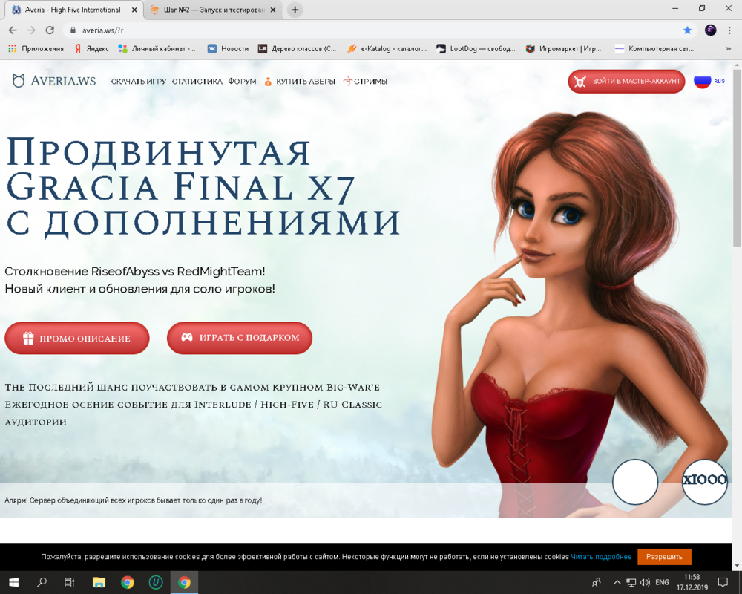Open the Action Center notification icon
742x594 pixels.
coord(723,582)
